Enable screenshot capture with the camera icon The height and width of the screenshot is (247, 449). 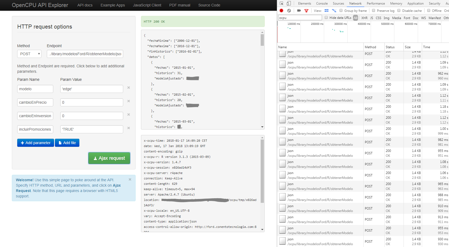(x=299, y=11)
